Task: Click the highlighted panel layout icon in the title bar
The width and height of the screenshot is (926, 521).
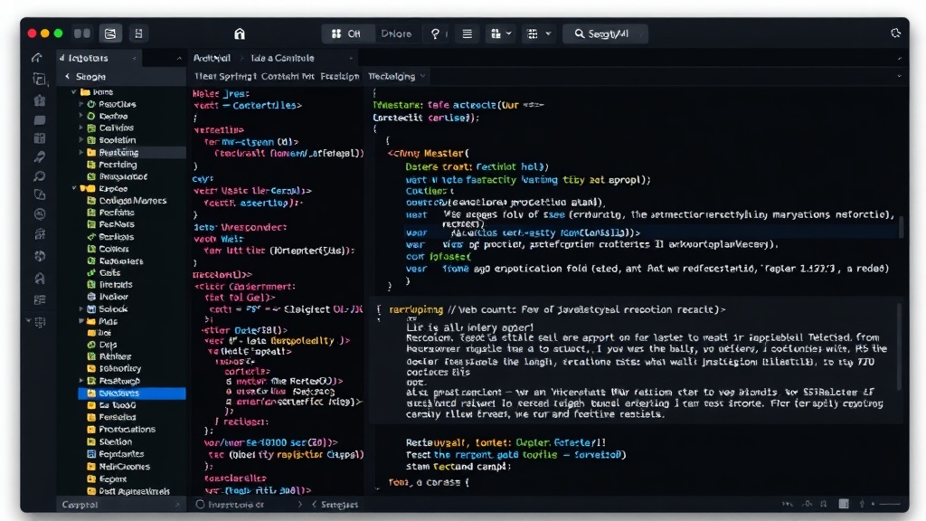Action: pyautogui.click(x=110, y=33)
